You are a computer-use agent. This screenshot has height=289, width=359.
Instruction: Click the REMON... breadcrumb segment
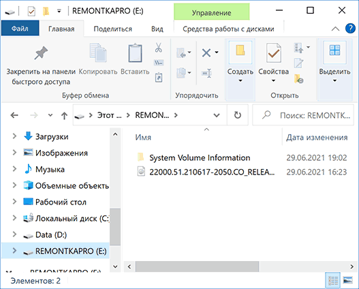152,115
